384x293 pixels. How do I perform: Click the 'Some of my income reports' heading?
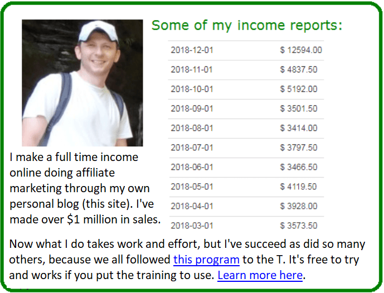(247, 26)
